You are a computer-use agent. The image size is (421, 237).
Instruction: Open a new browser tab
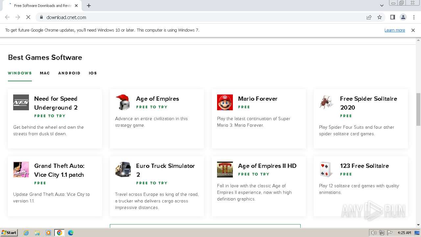89,6
